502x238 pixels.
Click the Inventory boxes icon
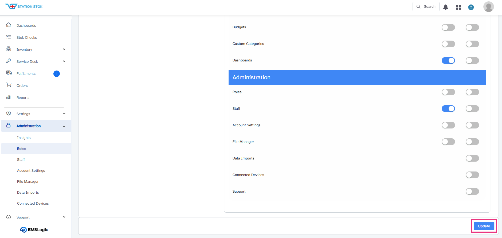click(x=9, y=49)
